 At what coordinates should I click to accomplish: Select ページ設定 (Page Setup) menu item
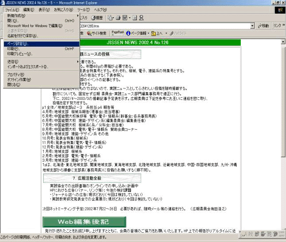click(17, 44)
